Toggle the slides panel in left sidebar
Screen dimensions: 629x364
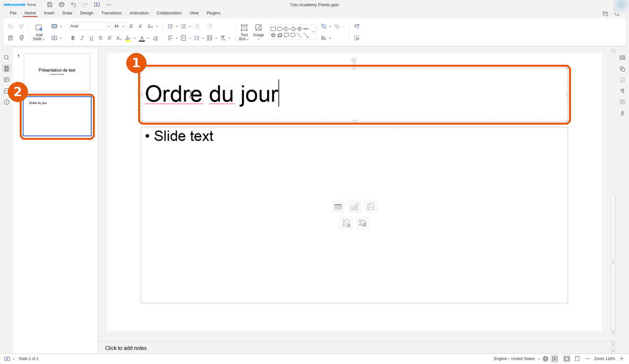[6, 69]
